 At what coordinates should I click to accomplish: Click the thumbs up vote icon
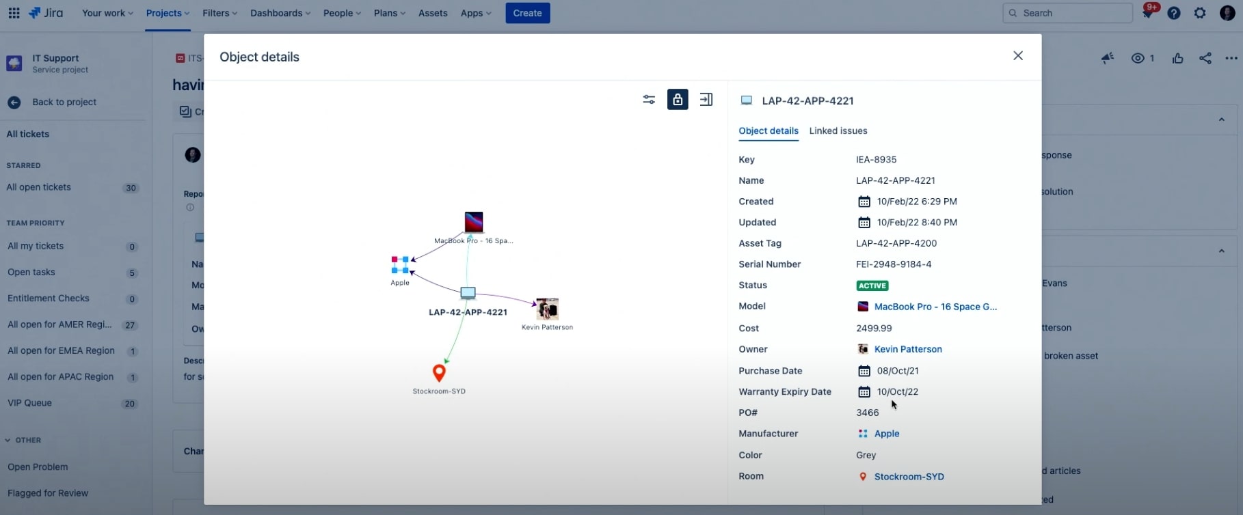click(1177, 59)
